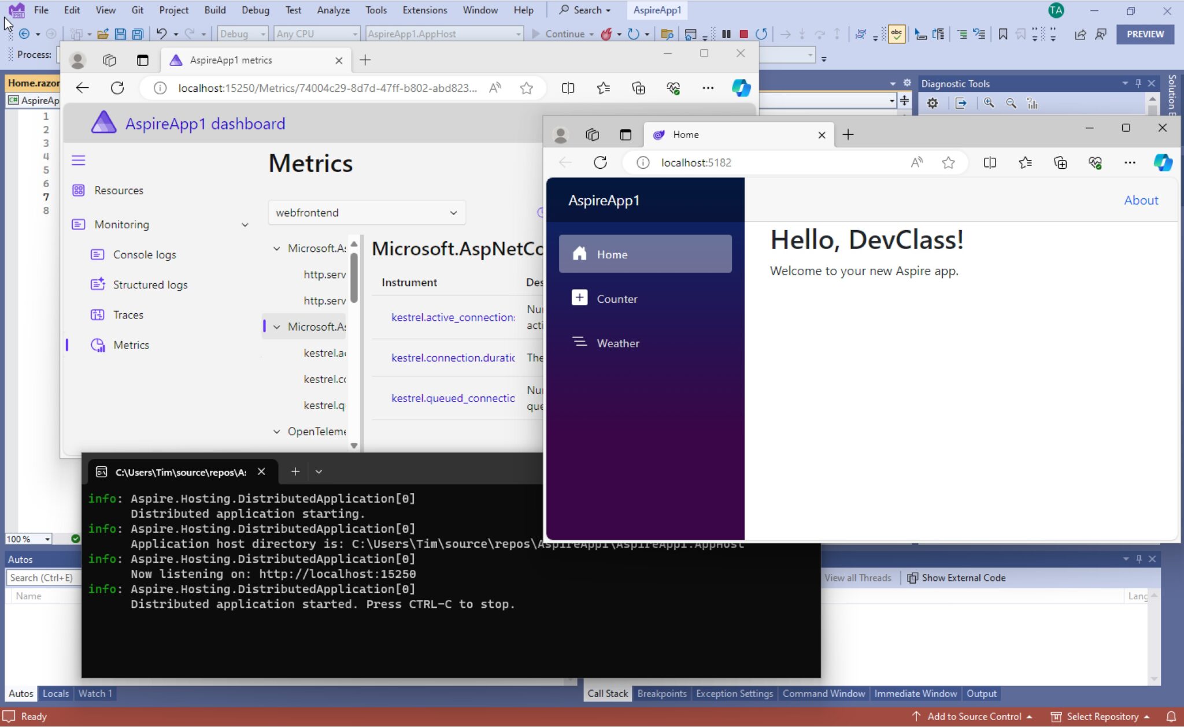Add the Home page to browser favorites
1184x727 pixels.
coord(948,162)
